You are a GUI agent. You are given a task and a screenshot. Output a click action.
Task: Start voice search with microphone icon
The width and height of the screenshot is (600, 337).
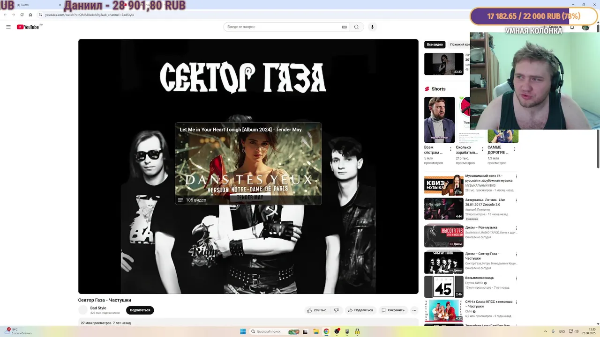[x=372, y=27]
